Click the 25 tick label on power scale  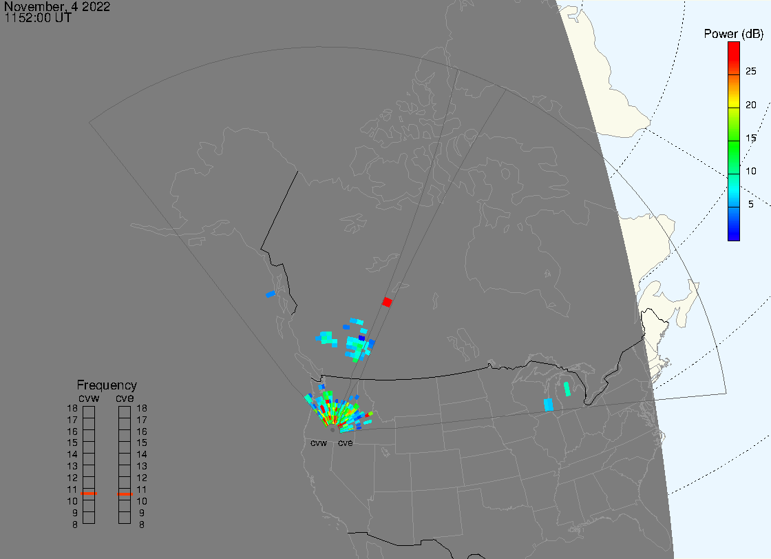point(750,71)
